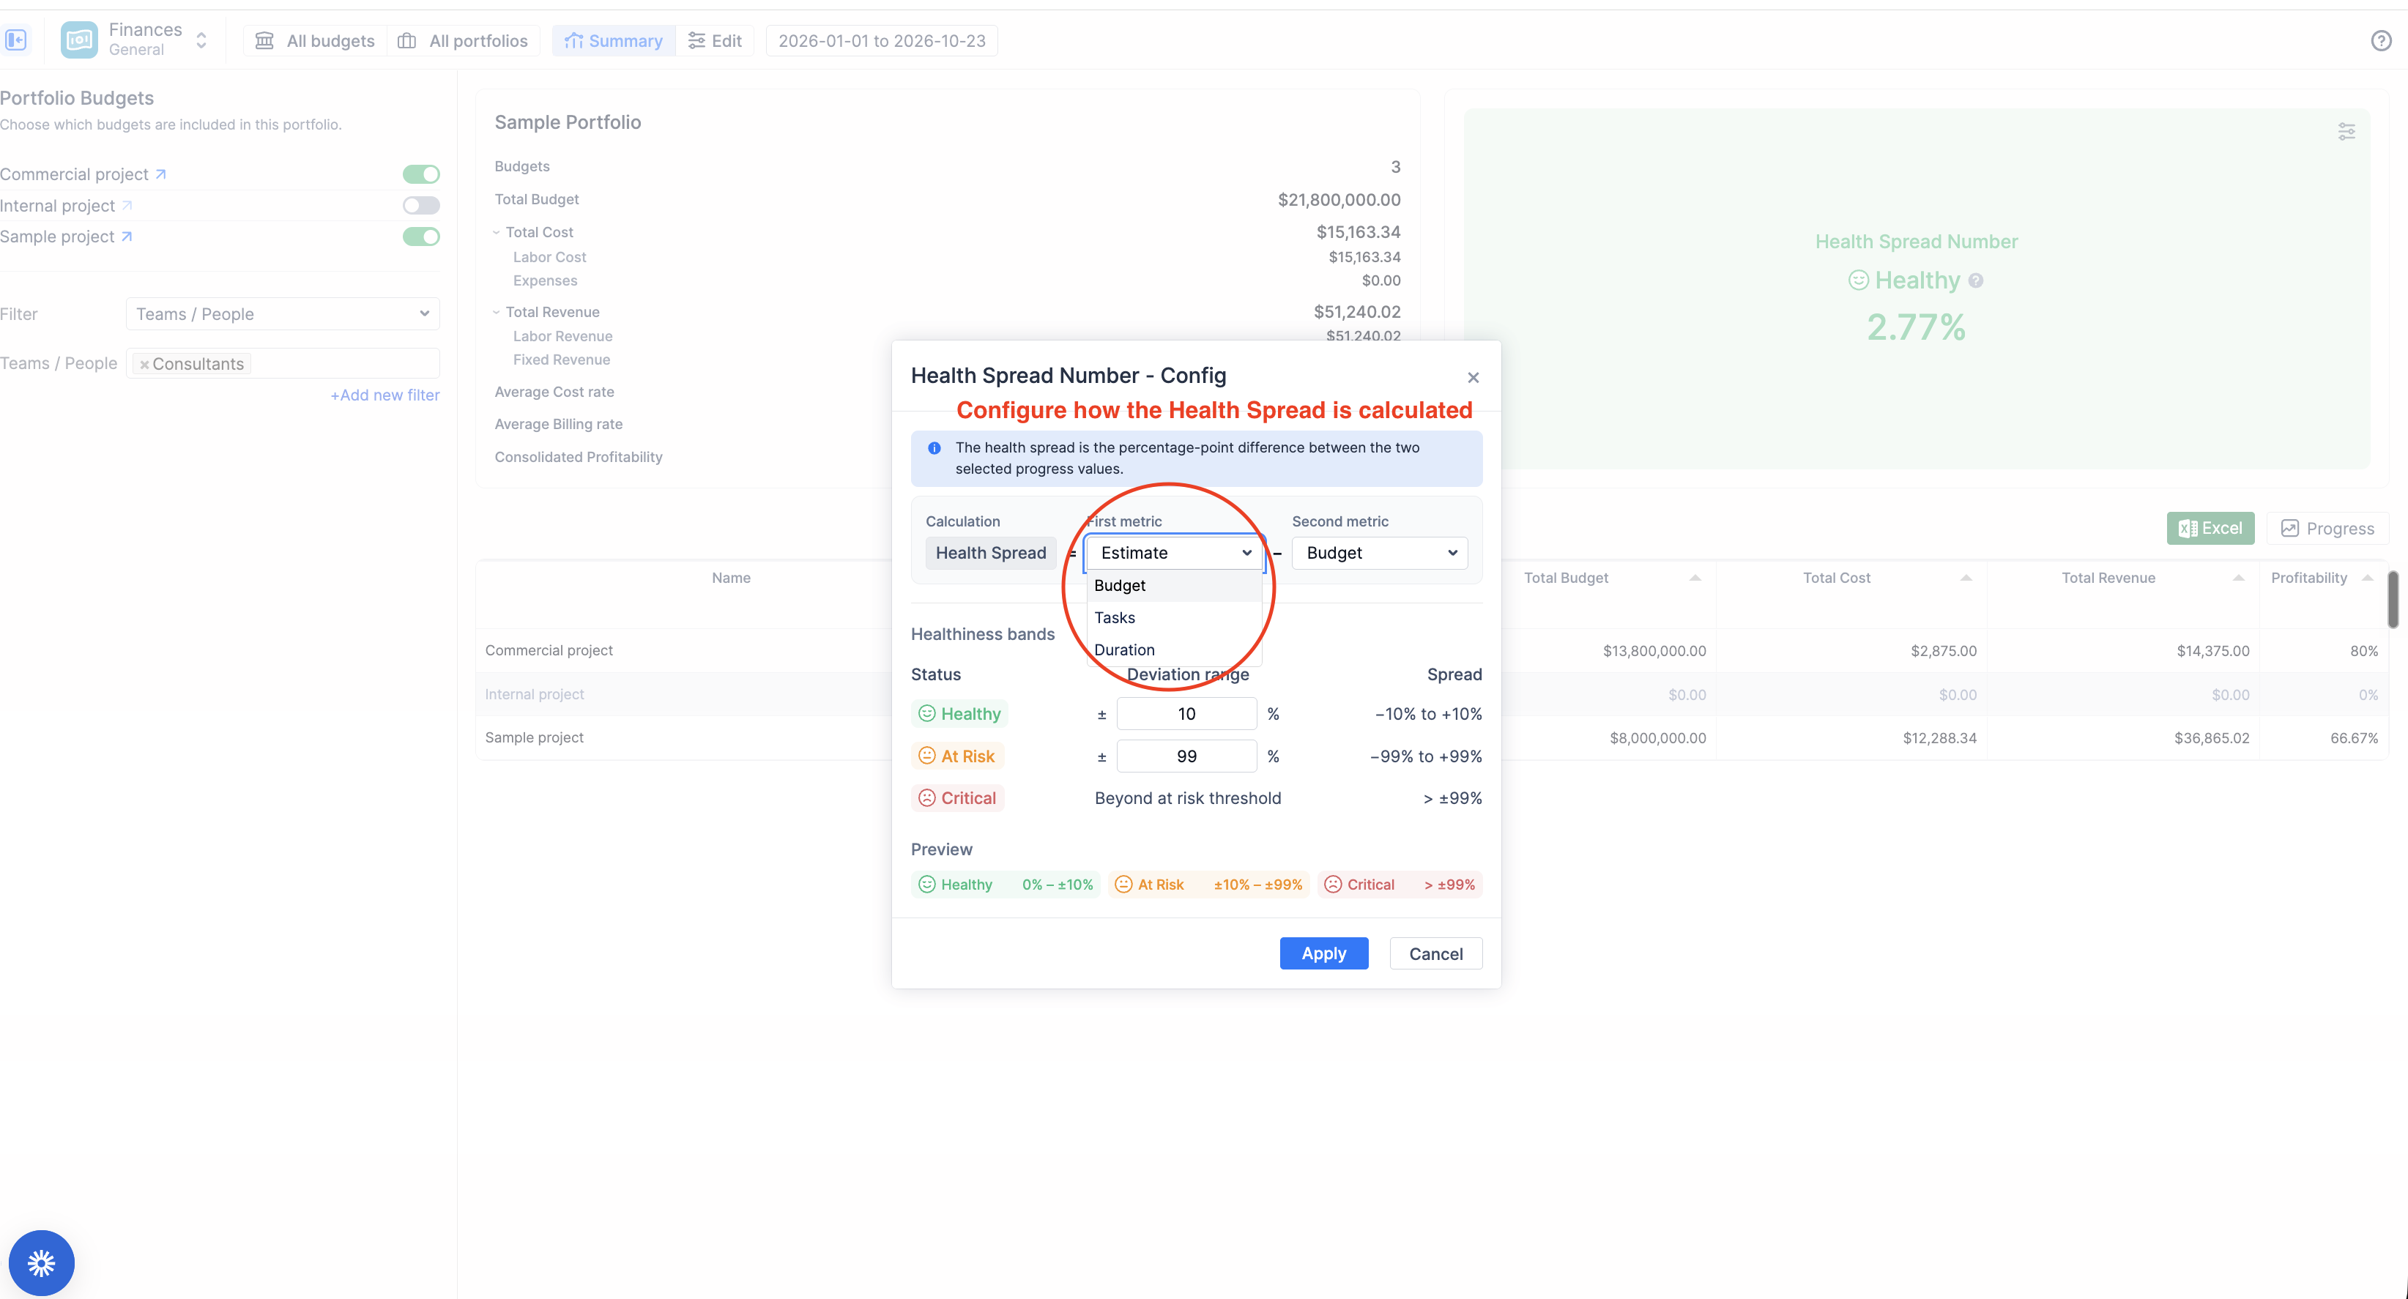
Task: Open the Internal project external link arrow
Action: click(127, 205)
